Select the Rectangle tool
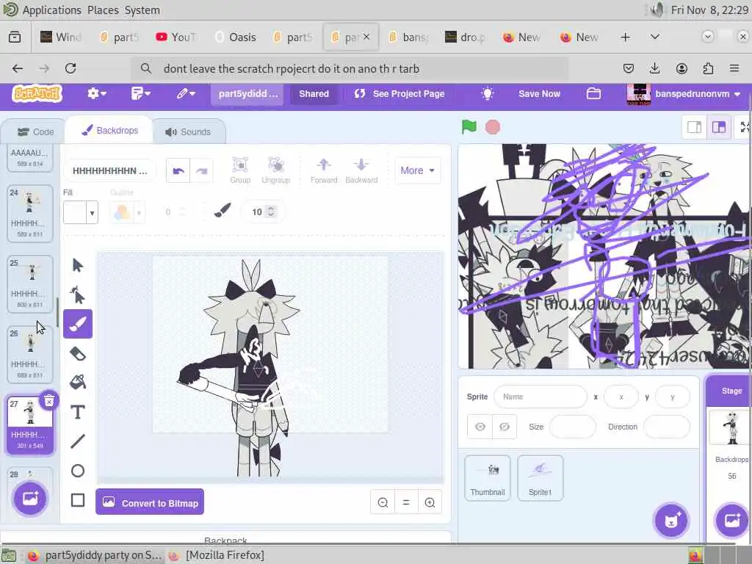 pyautogui.click(x=78, y=500)
